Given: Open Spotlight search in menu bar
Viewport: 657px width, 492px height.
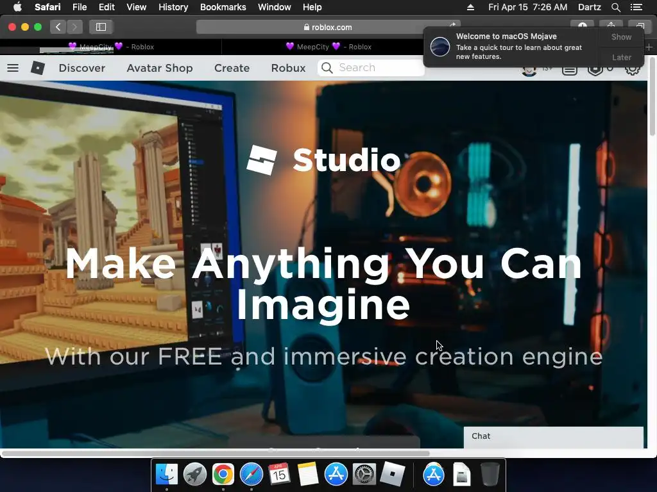Looking at the screenshot, I should click(615, 7).
